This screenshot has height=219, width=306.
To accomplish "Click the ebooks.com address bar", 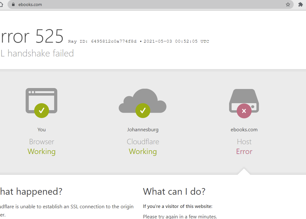I will (x=150, y=4).
